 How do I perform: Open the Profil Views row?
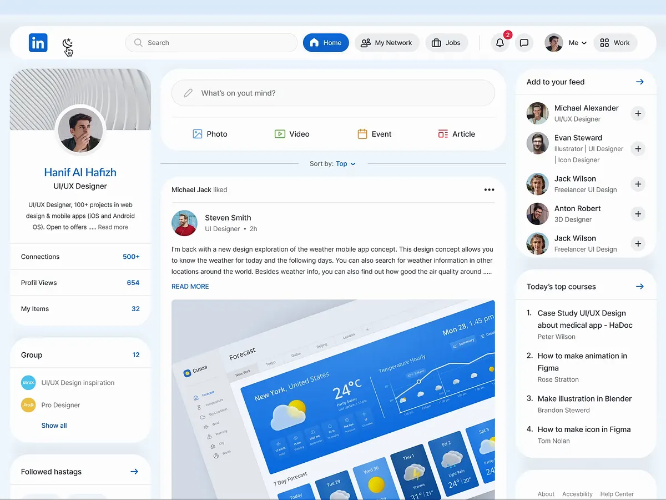[80, 283]
